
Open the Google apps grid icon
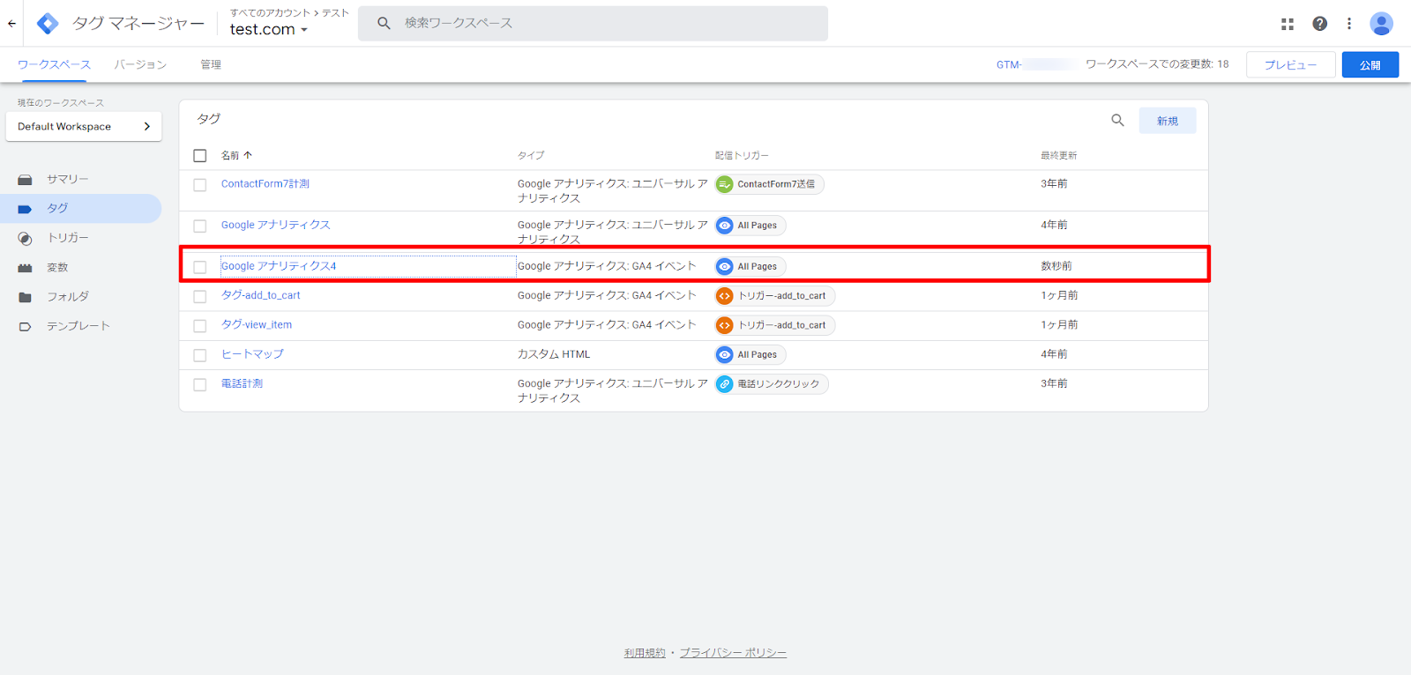tap(1288, 24)
